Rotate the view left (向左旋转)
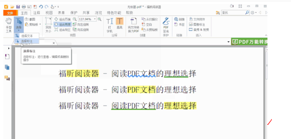Image resolution: width=291 pixels, height=139 pixels. tap(81, 24)
